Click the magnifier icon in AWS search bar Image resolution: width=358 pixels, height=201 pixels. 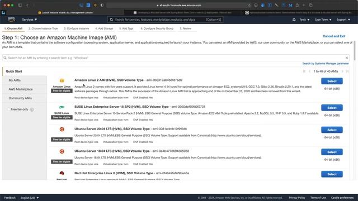(111, 20)
